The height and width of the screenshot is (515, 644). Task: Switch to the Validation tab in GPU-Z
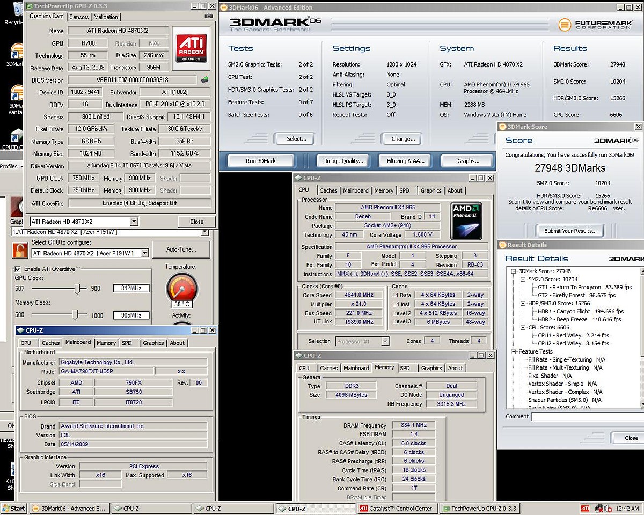(x=106, y=17)
